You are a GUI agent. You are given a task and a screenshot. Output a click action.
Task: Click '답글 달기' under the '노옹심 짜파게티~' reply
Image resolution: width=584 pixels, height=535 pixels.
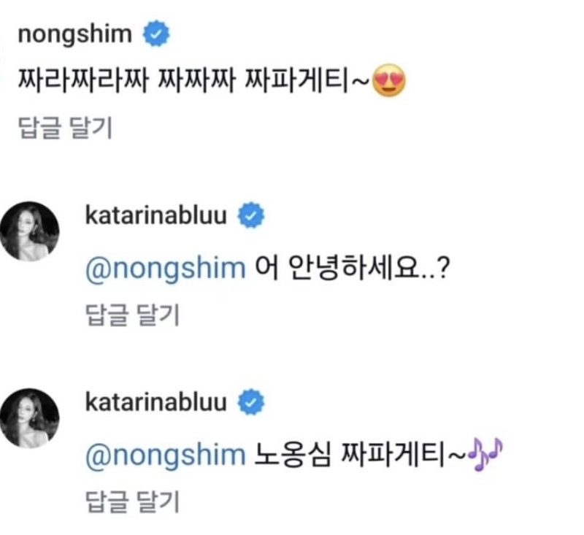click(x=131, y=501)
